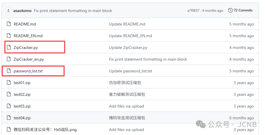Click the asaotomo user avatar

[8, 11]
